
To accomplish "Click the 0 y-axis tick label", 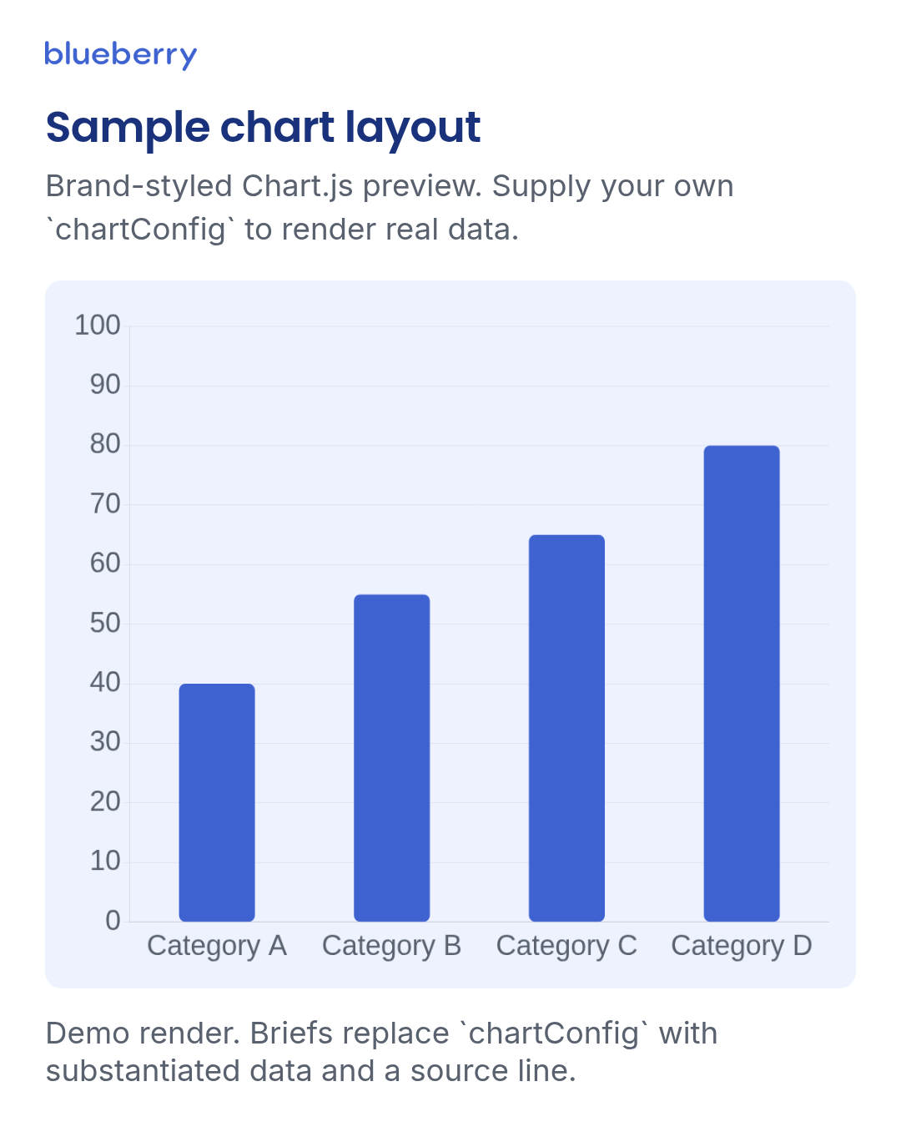I will 113,921.
